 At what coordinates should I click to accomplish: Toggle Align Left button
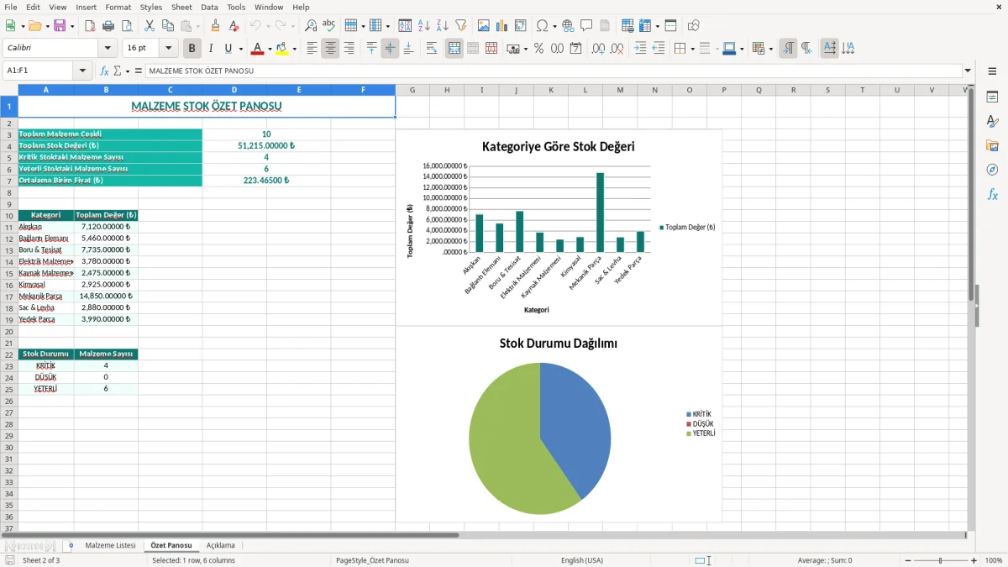[x=312, y=49]
